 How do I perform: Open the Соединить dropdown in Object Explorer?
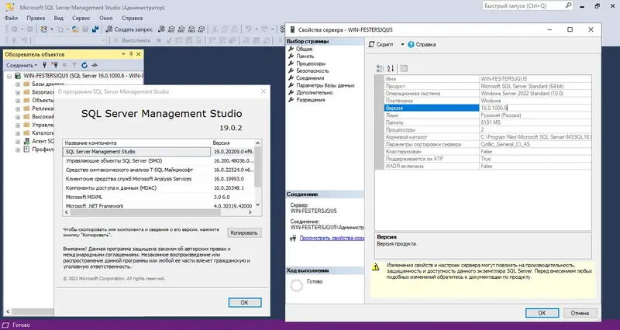pyautogui.click(x=22, y=65)
